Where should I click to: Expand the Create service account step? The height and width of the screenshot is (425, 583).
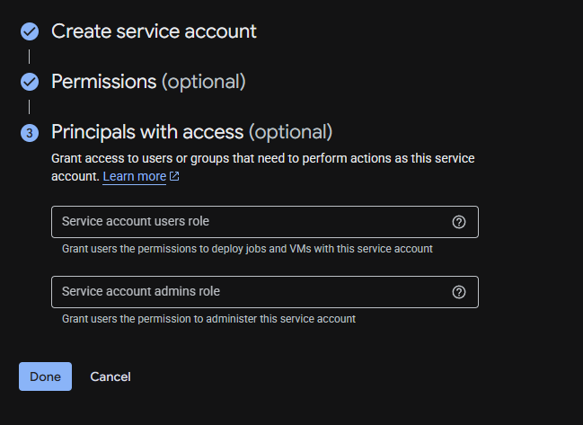[154, 31]
